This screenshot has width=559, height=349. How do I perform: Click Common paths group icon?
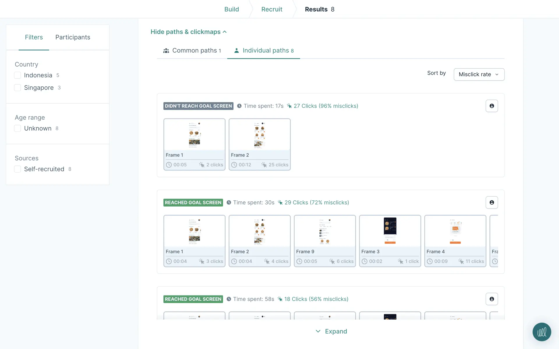point(166,51)
